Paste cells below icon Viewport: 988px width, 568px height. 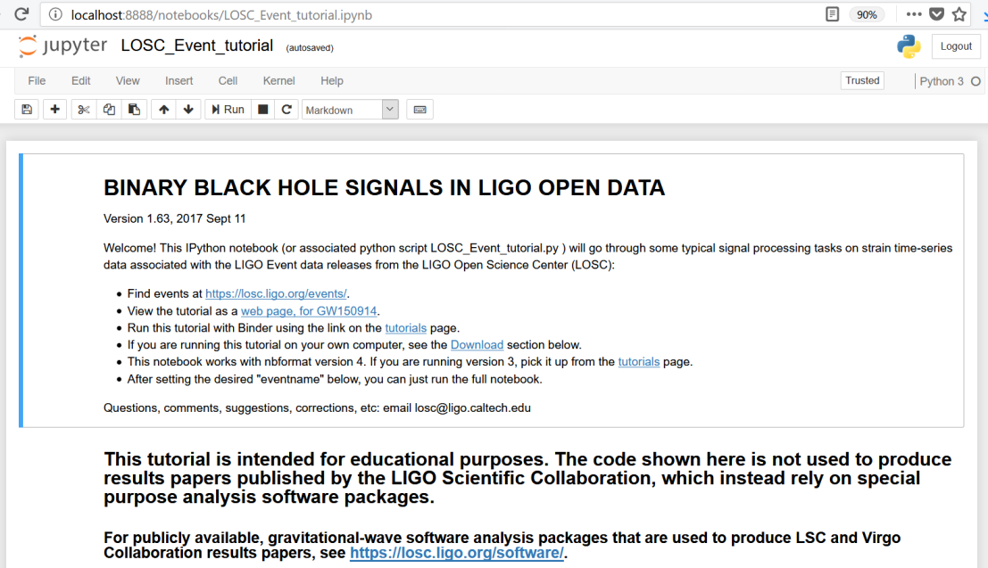[134, 110]
